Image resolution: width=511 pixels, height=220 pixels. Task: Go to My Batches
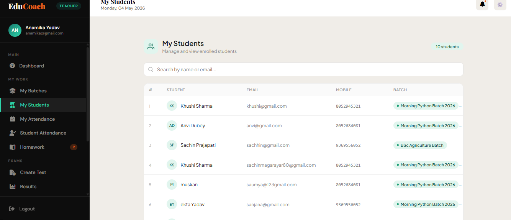[43, 91]
